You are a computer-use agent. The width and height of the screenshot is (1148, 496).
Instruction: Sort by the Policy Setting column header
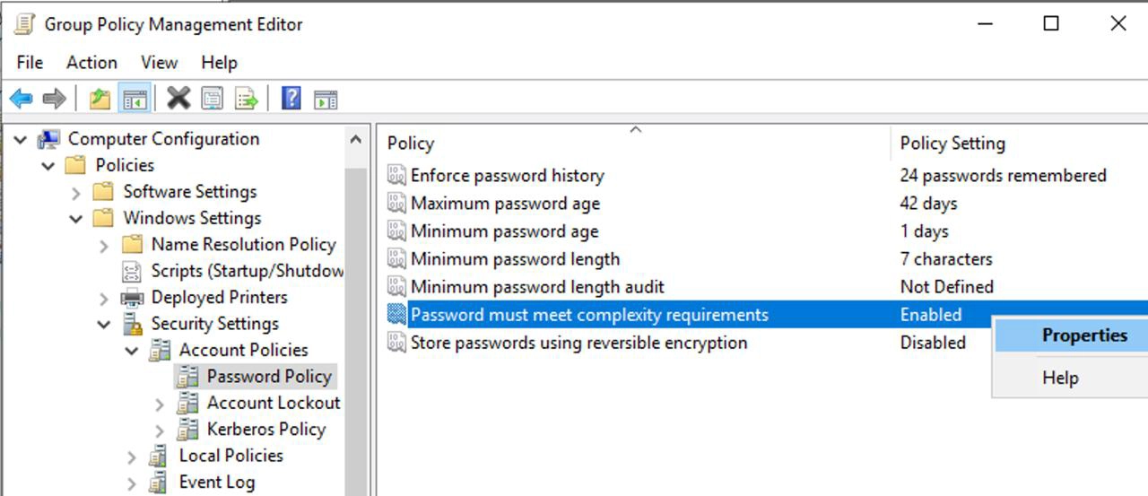[952, 144]
